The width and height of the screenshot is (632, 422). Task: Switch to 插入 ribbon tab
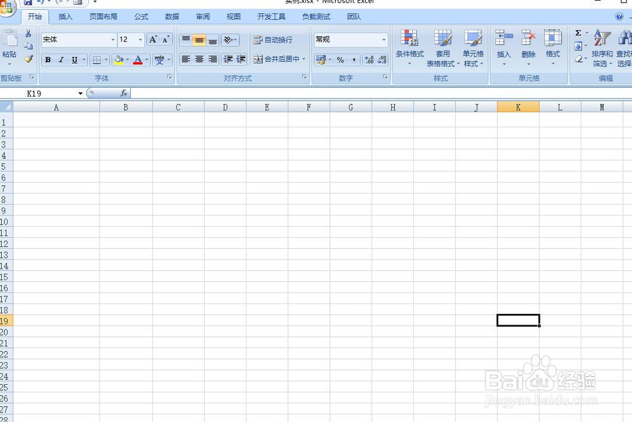click(65, 16)
